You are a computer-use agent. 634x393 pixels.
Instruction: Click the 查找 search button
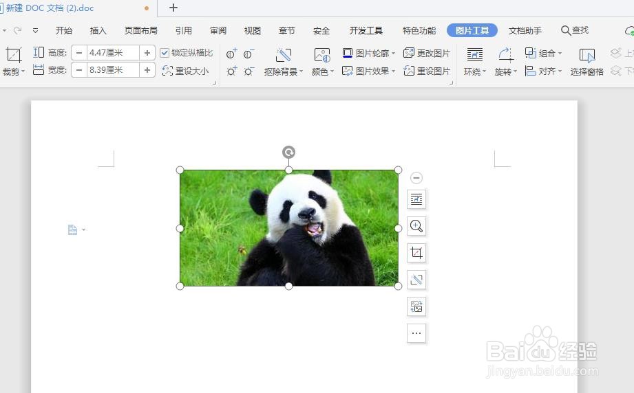(575, 30)
